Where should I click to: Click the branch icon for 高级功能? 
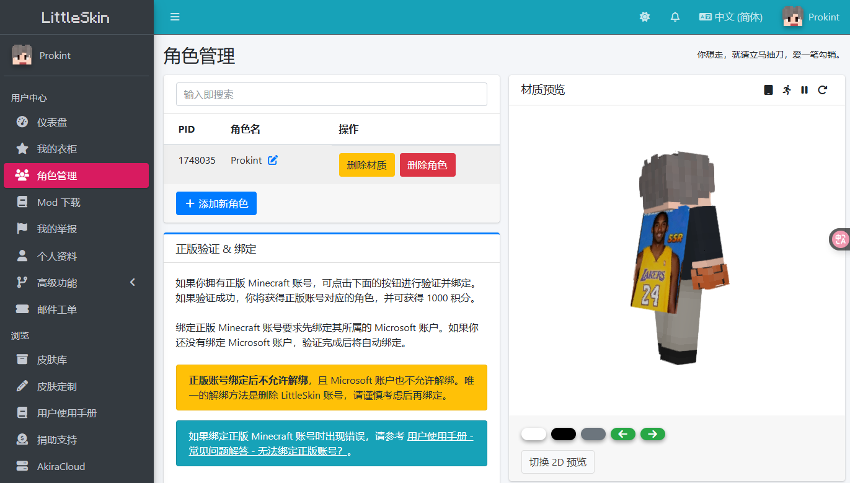(22, 283)
